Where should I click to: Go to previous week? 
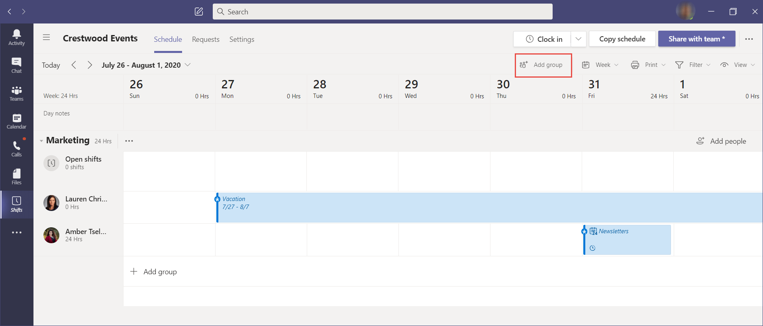click(x=74, y=65)
